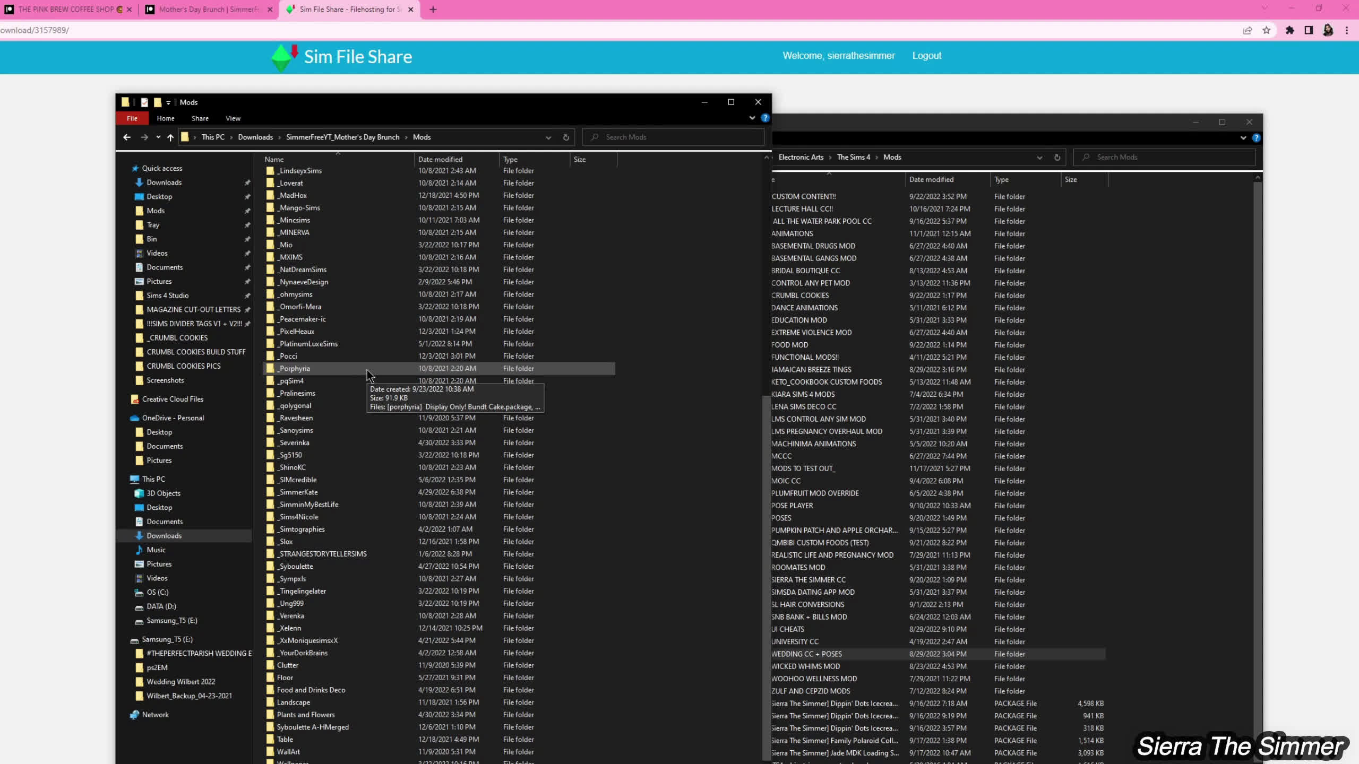Select the _Pralinesims folder

(297, 393)
